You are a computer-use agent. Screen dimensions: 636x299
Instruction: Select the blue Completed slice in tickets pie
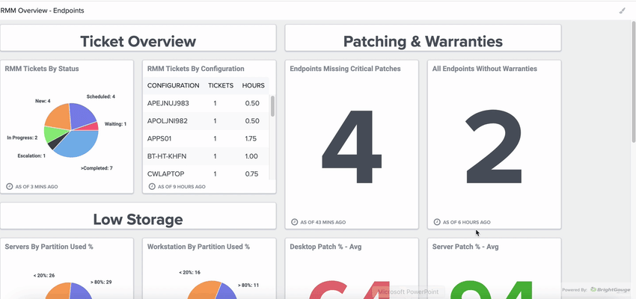tap(79, 144)
